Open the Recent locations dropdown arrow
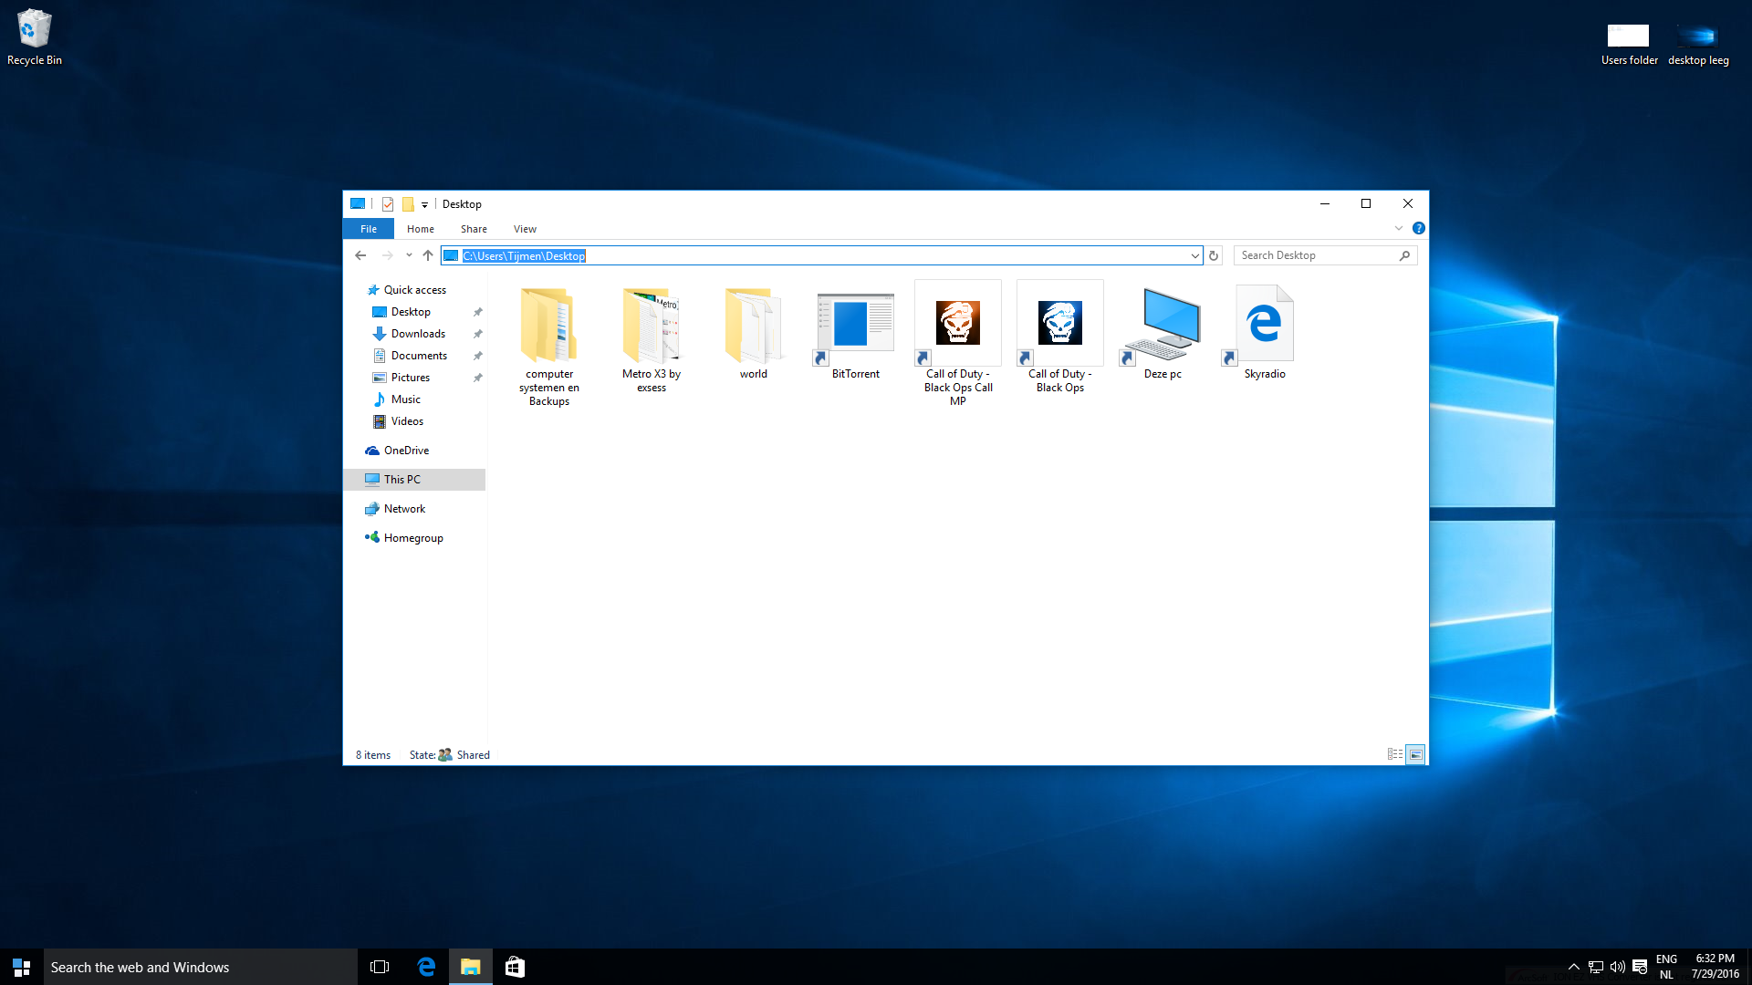 click(x=409, y=255)
